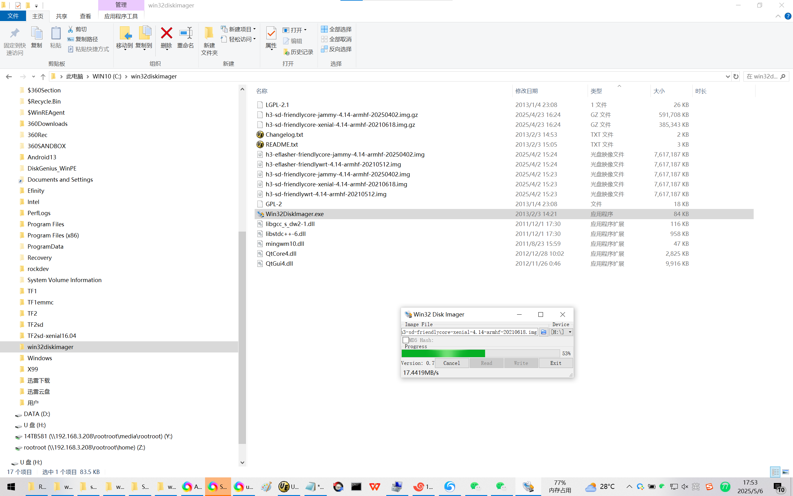793x496 pixels.
Task: Enable the MD5 Hash checkbox
Action: coord(406,340)
